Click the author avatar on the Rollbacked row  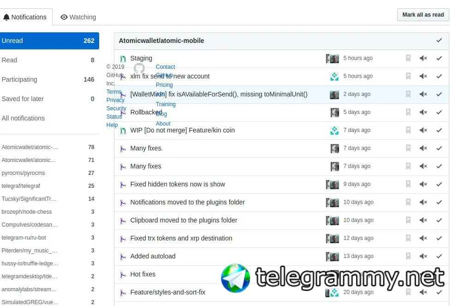[x=334, y=112]
